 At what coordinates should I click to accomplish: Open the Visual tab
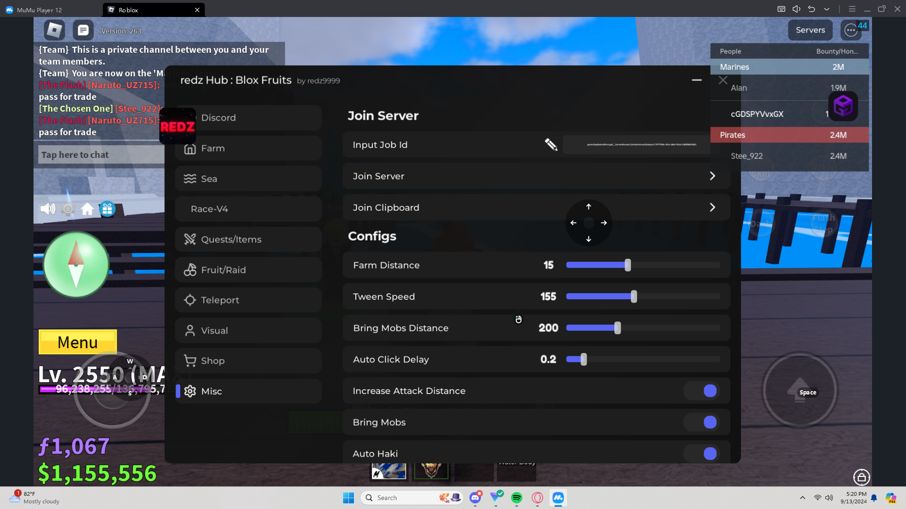[x=249, y=330]
